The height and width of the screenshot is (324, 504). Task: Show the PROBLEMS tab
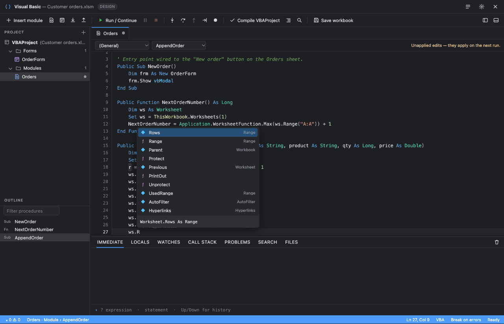pyautogui.click(x=237, y=242)
